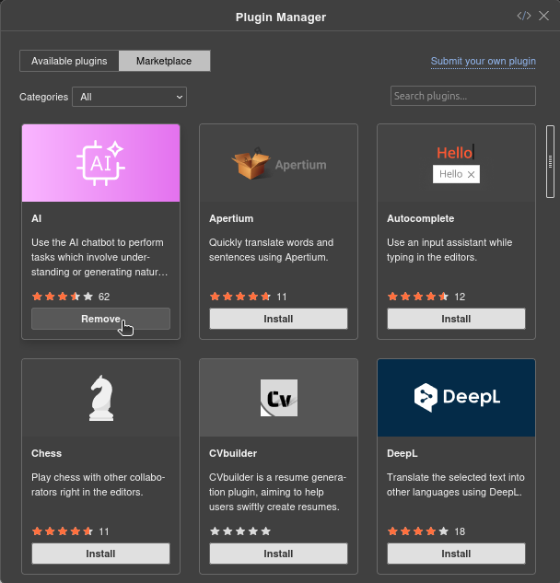Focus the Search plugins field
The image size is (560, 583).
(463, 96)
